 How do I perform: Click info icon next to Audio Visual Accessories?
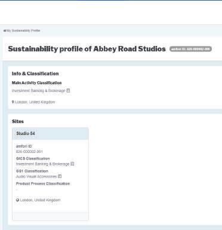tap(60, 176)
